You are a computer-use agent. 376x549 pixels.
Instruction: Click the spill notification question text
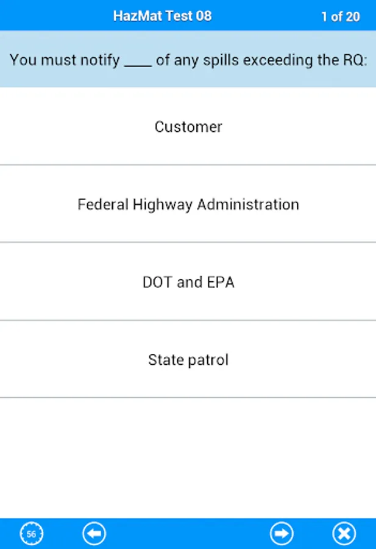(x=188, y=60)
